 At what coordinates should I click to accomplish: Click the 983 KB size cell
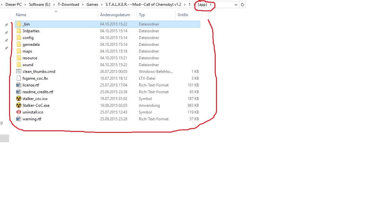[193, 105]
